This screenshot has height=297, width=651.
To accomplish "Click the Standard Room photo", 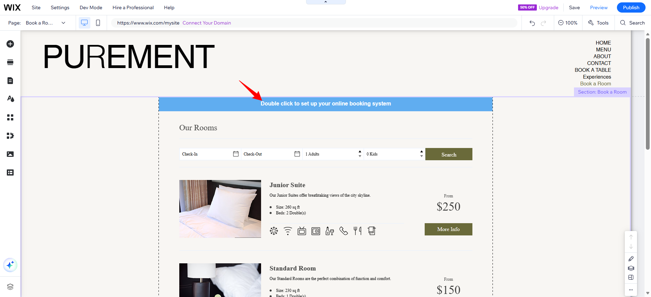I will pos(220,280).
